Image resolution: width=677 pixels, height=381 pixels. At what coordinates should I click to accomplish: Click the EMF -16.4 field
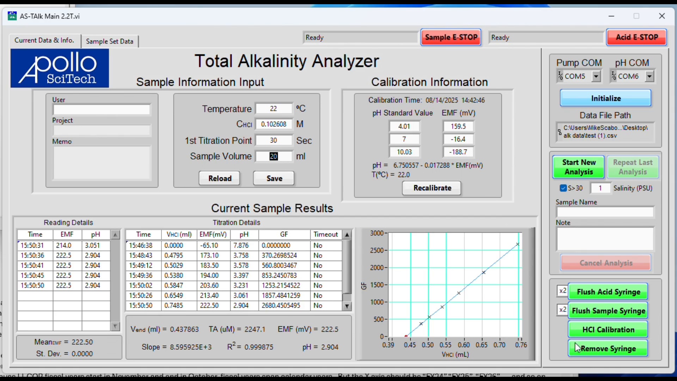(458, 139)
